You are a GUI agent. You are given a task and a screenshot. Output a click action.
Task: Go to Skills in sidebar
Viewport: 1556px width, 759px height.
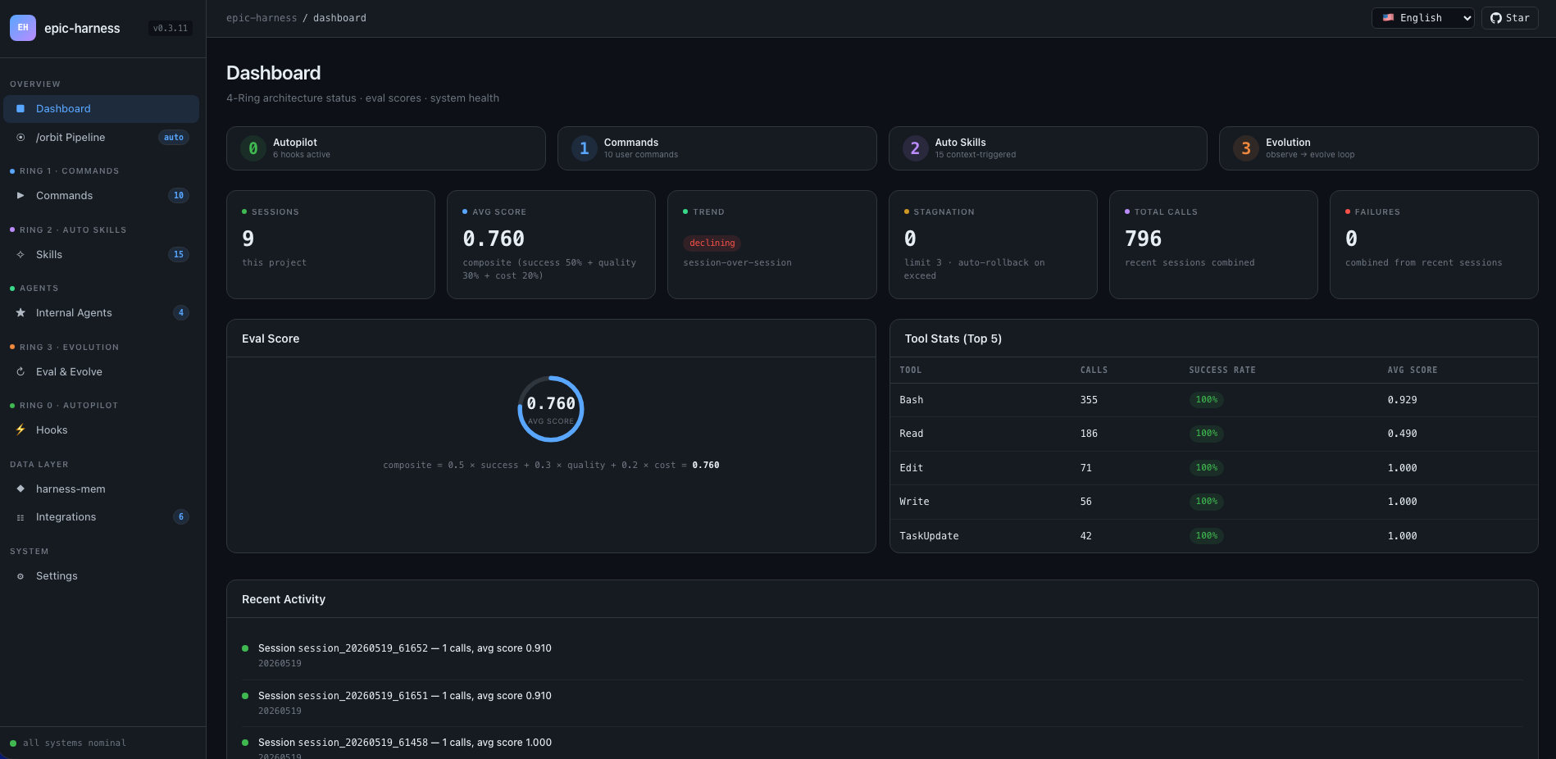coord(102,255)
